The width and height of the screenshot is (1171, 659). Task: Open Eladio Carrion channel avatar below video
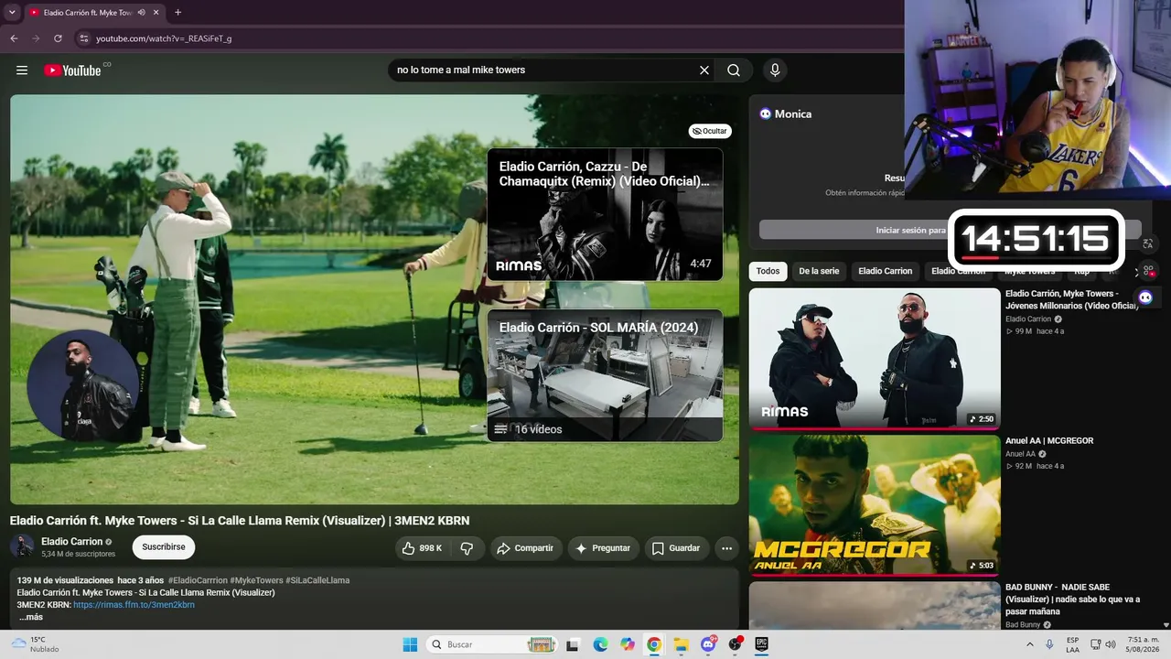22,547
